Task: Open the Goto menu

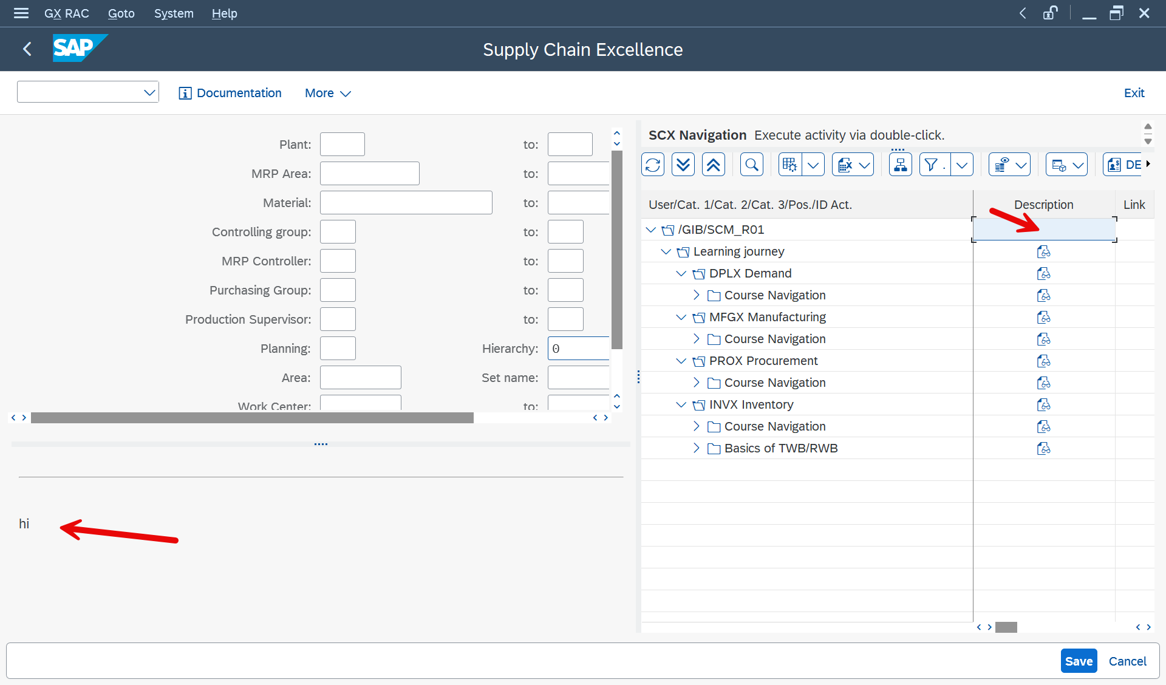Action: click(121, 13)
